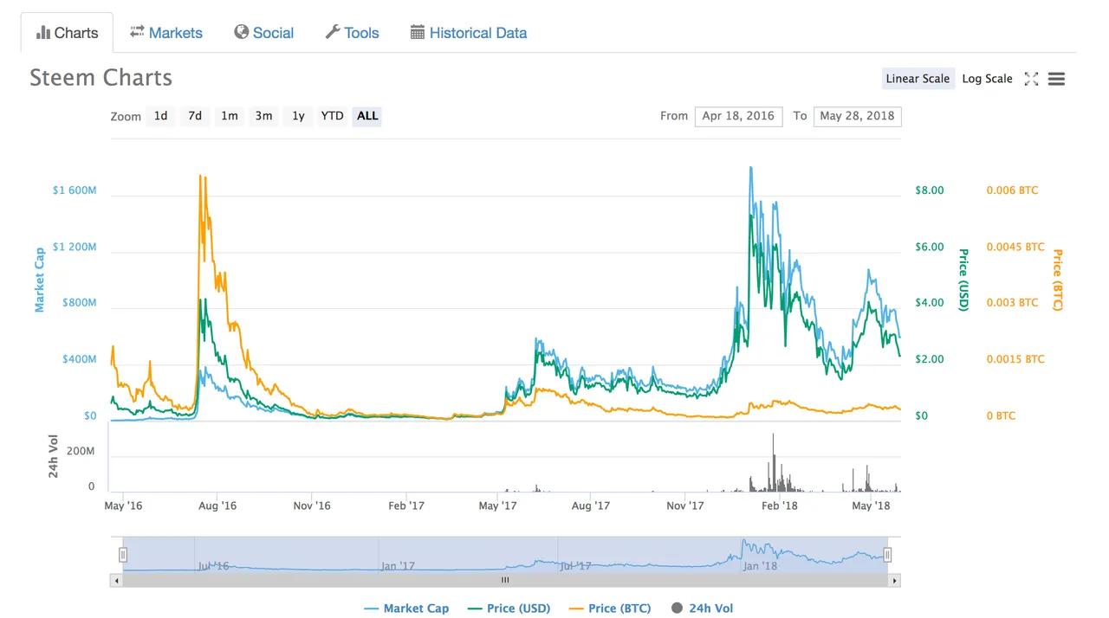Click the May '16 x-axis label
This screenshot has width=1109, height=618.
(124, 505)
